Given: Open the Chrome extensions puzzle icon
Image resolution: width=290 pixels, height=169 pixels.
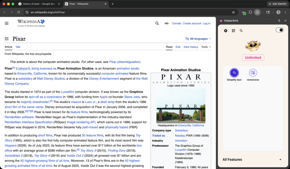Looking at the screenshot, I should [250, 12].
